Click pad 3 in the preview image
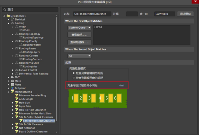 [x=90, y=98]
